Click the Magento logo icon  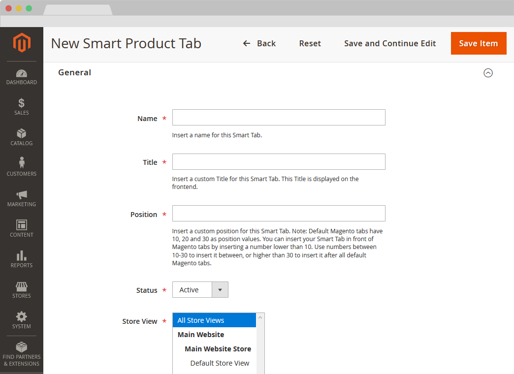coord(22,43)
